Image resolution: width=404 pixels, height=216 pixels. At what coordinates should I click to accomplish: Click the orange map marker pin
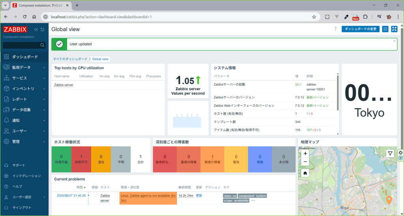tap(389, 199)
